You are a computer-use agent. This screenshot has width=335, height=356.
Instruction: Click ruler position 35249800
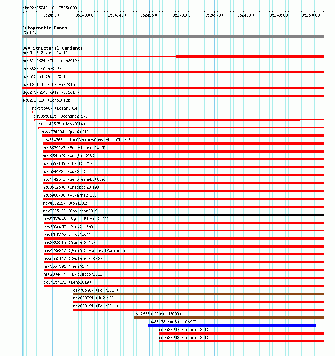tap(246, 15)
